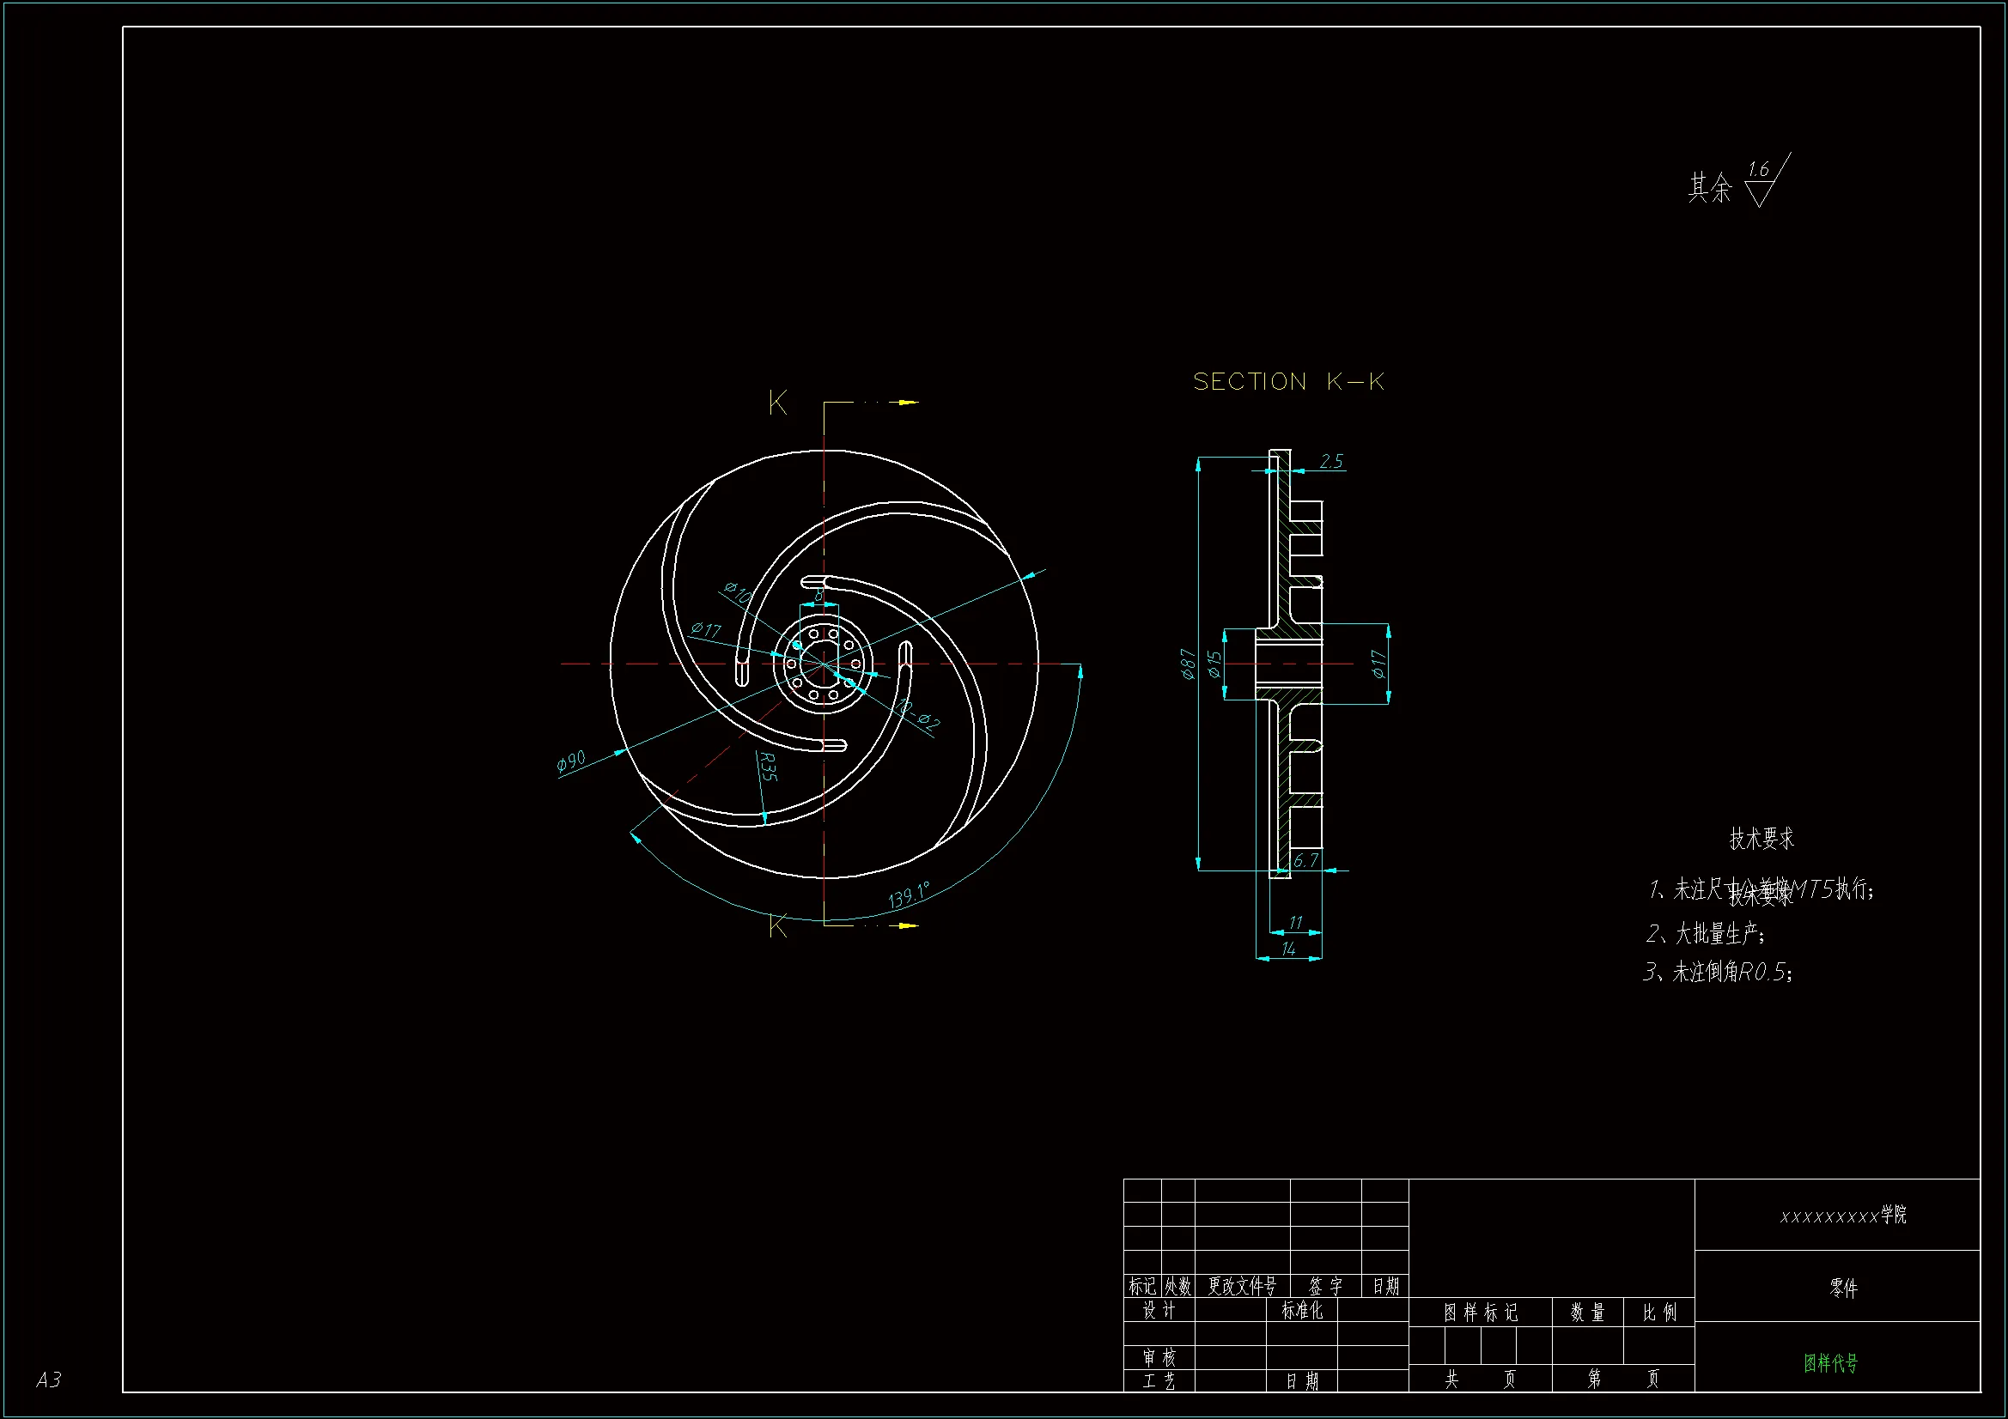2008x1419 pixels.
Task: Click the φ87 dimension in section view
Action: [1188, 664]
